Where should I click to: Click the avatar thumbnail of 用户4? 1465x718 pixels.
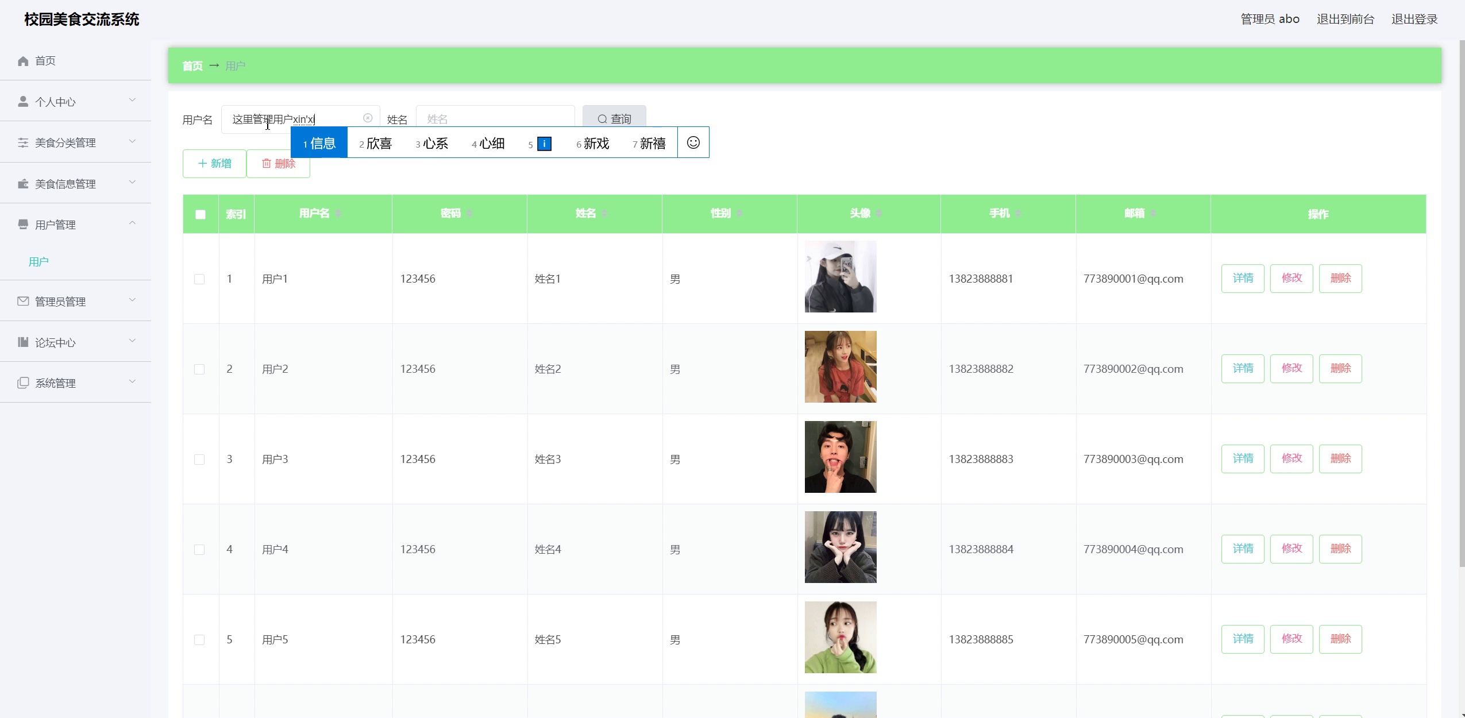839,547
